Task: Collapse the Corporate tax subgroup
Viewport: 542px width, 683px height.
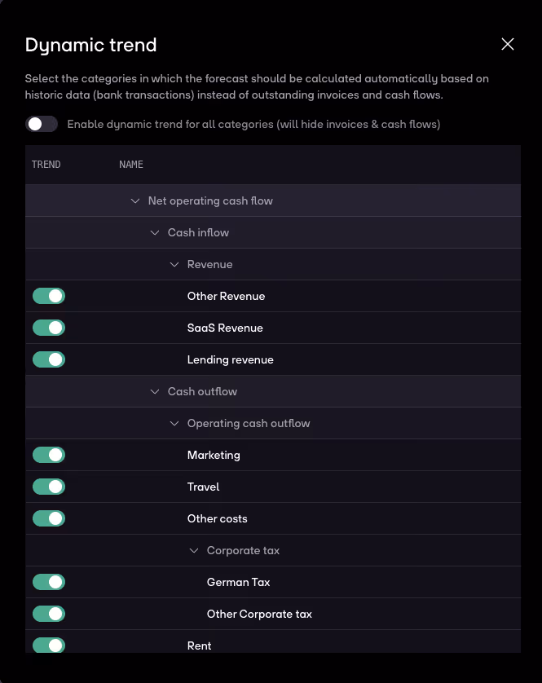Action: 194,550
